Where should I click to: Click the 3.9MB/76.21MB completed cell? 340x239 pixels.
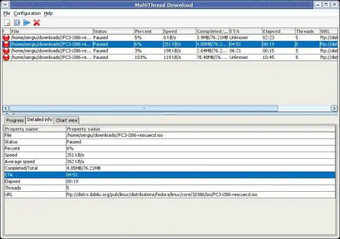pyautogui.click(x=212, y=38)
